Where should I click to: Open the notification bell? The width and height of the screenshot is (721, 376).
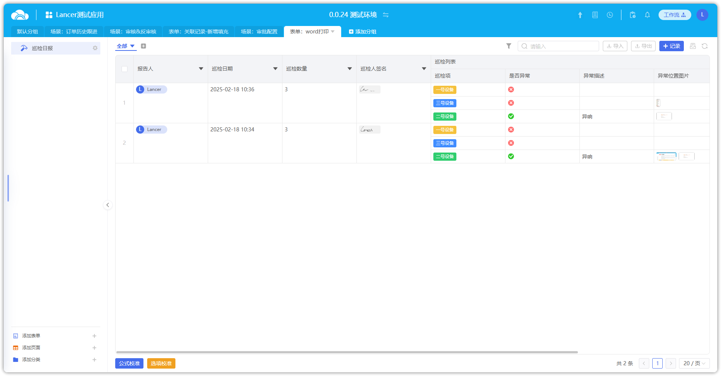[647, 15]
